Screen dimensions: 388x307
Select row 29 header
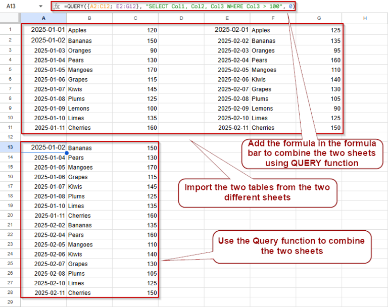10,302
